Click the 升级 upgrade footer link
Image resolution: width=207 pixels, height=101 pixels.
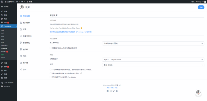coord(116,88)
